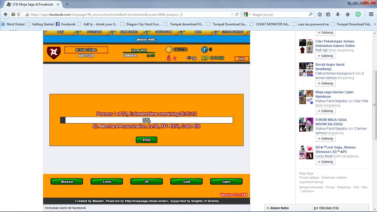Click the gold coin G icon
377x212 pixels.
click(169, 49)
